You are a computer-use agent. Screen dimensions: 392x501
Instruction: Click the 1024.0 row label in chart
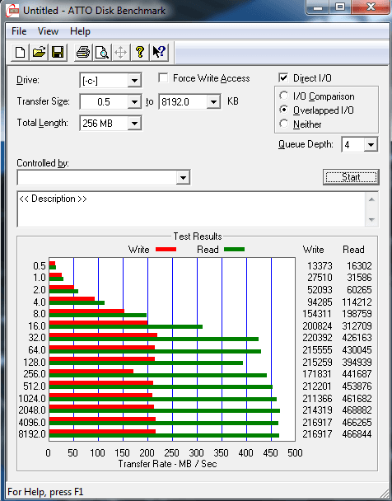32,399
